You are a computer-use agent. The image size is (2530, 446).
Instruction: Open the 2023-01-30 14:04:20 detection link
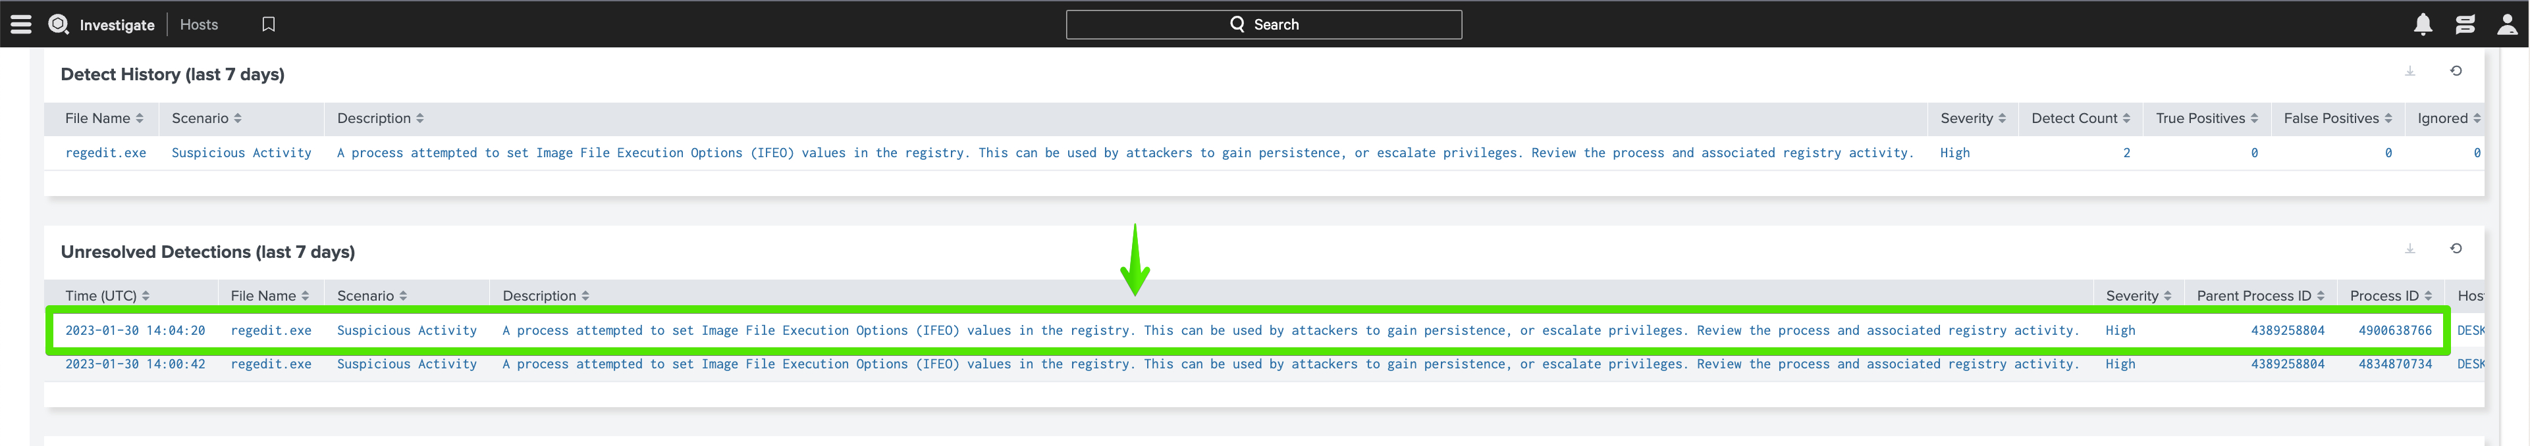136,330
